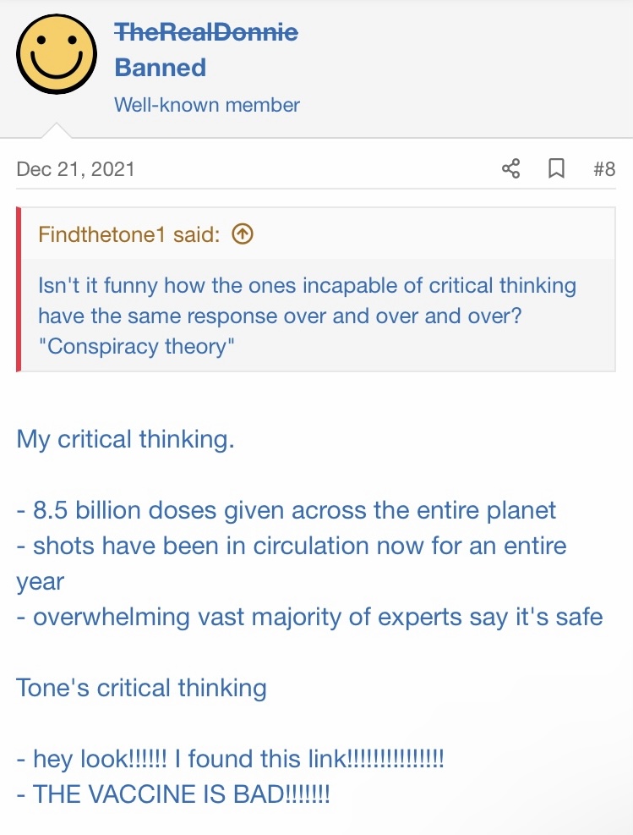Click the "hey look!!!!!! I found this link" line
This screenshot has height=835, width=633.
[x=230, y=759]
